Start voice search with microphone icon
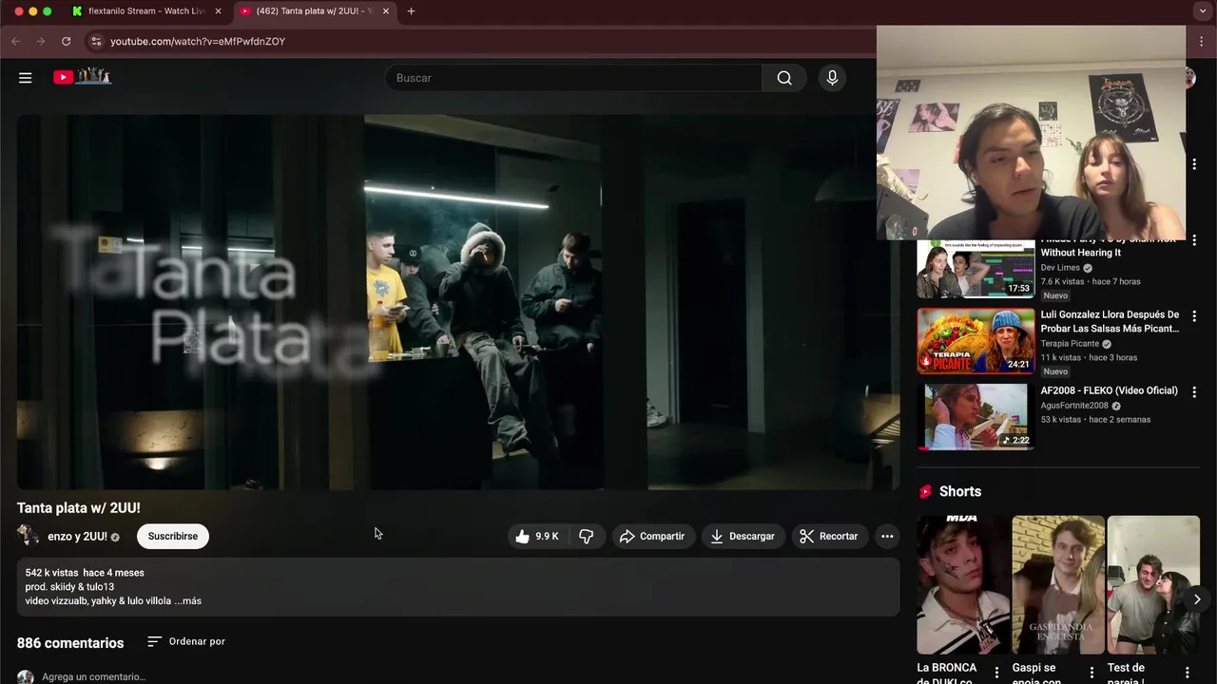 (x=832, y=78)
